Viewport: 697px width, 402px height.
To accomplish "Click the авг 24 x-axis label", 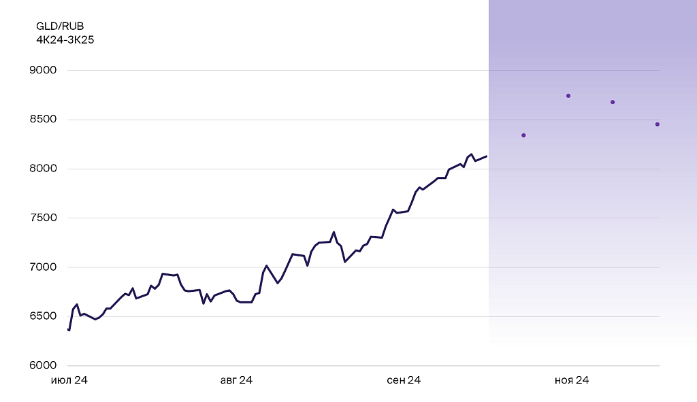I will 236,380.
